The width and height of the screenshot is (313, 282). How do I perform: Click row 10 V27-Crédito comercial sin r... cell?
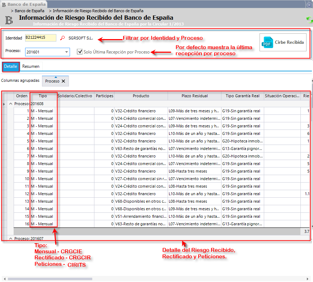[x=141, y=179]
